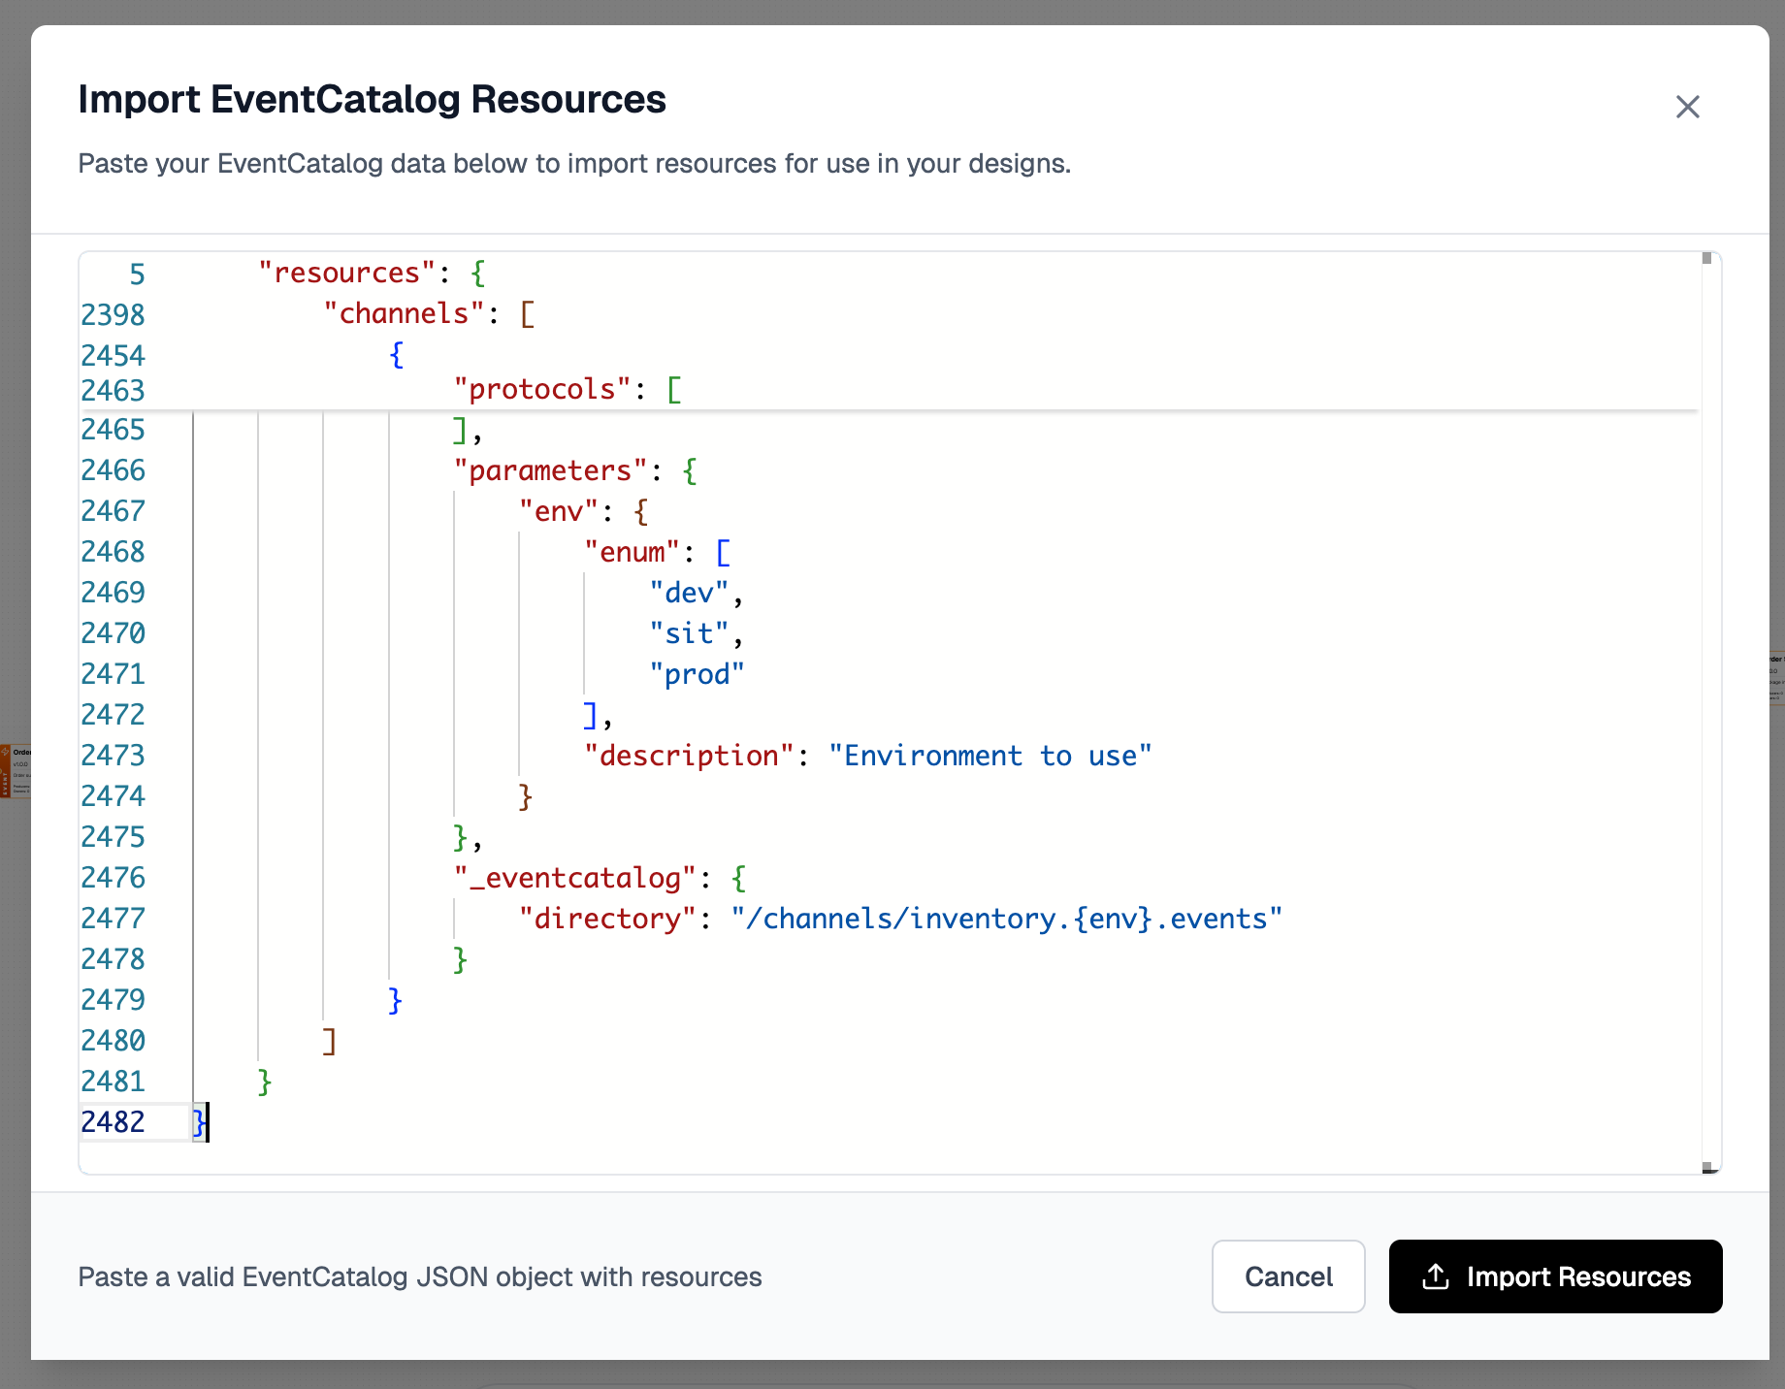Click the "env" key in the editor
The image size is (1785, 1389).
[558, 511]
